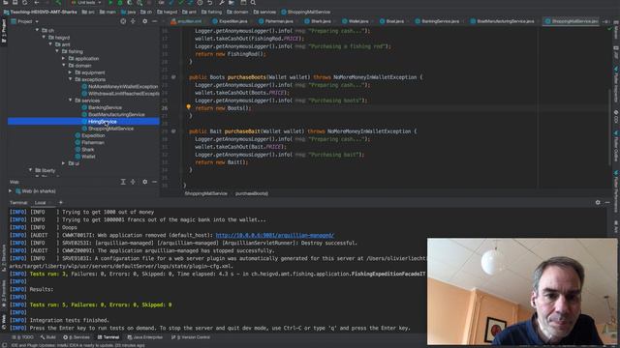This screenshot has height=348, width=620.
Task: Click the undo/revert arrow toolbar icon
Action: (210, 2)
